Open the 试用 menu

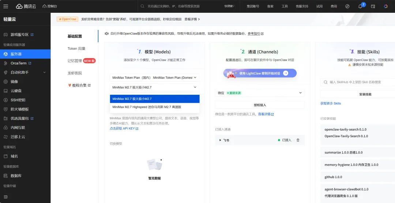pyautogui.click(x=319, y=6)
